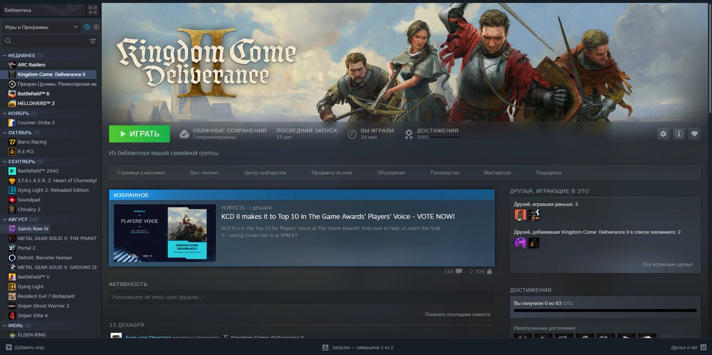This screenshot has width=712, height=355.
Task: Open Поддержка tab
Action: point(549,173)
